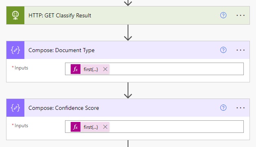Remove first(...) expression from Document Type inputs
The width and height of the screenshot is (256, 147).
[x=105, y=69]
